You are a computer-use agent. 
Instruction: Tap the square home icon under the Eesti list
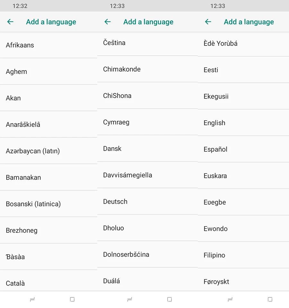[270, 299]
